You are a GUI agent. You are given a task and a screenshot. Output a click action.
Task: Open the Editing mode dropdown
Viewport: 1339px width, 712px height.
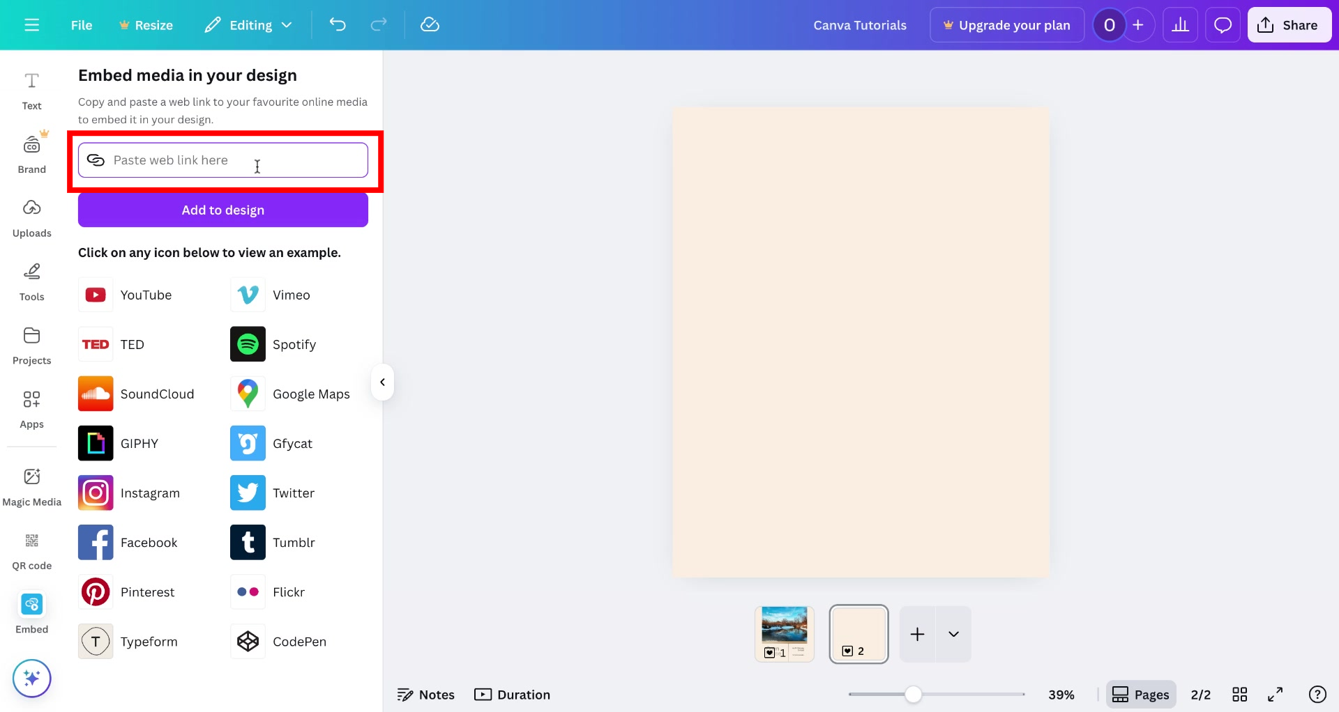click(248, 24)
